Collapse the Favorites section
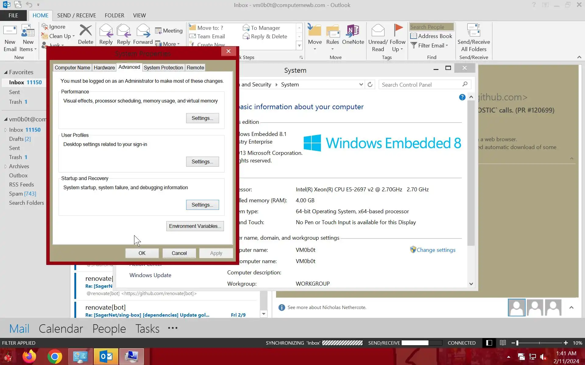Screen dimensions: 585x365 point(5,72)
